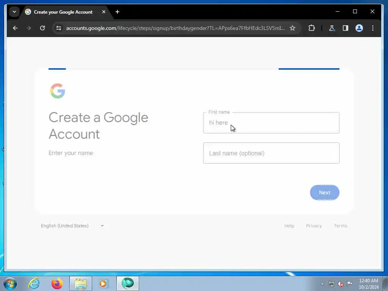Viewport: 388px width, 291px height.
Task: Open Chrome Labs flask icon
Action: 332,28
